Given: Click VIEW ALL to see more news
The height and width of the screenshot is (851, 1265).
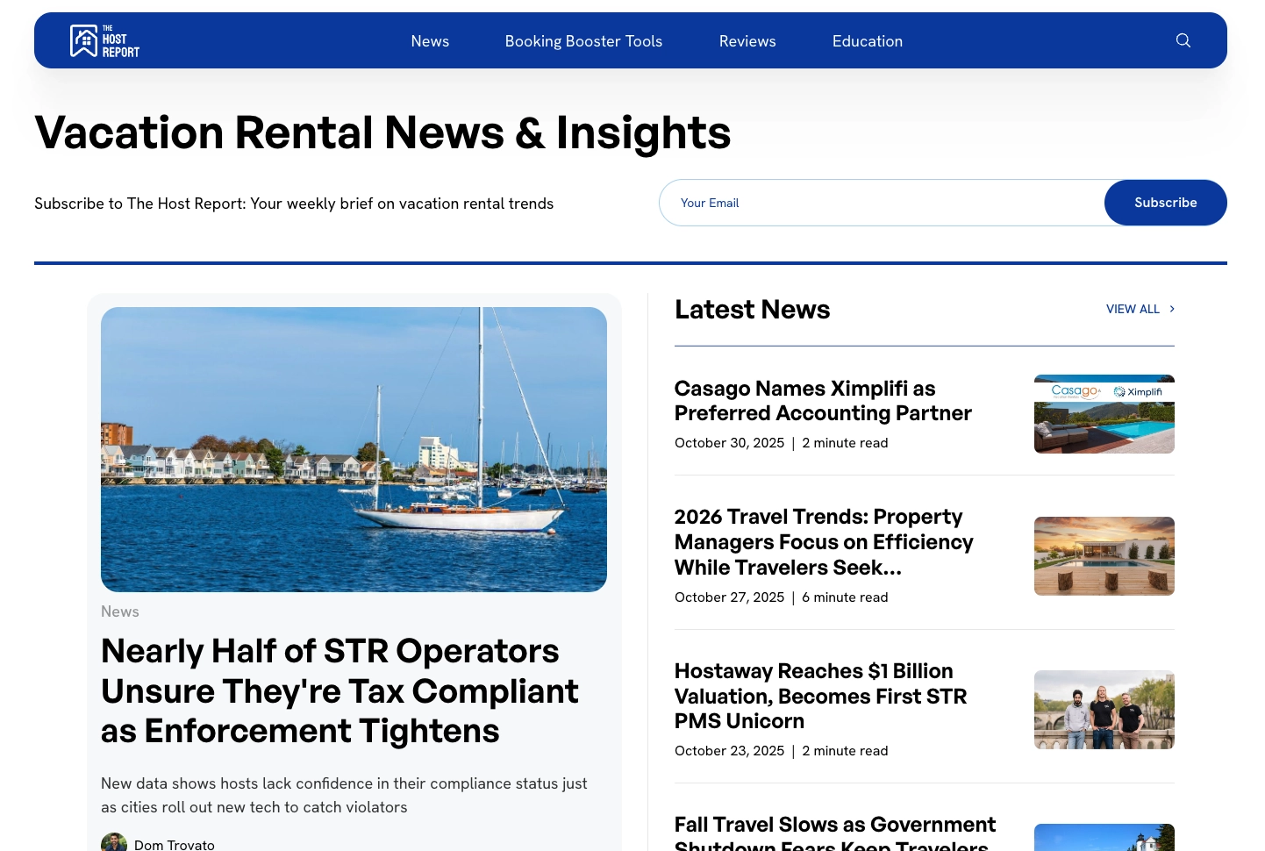Looking at the screenshot, I should point(1133,309).
